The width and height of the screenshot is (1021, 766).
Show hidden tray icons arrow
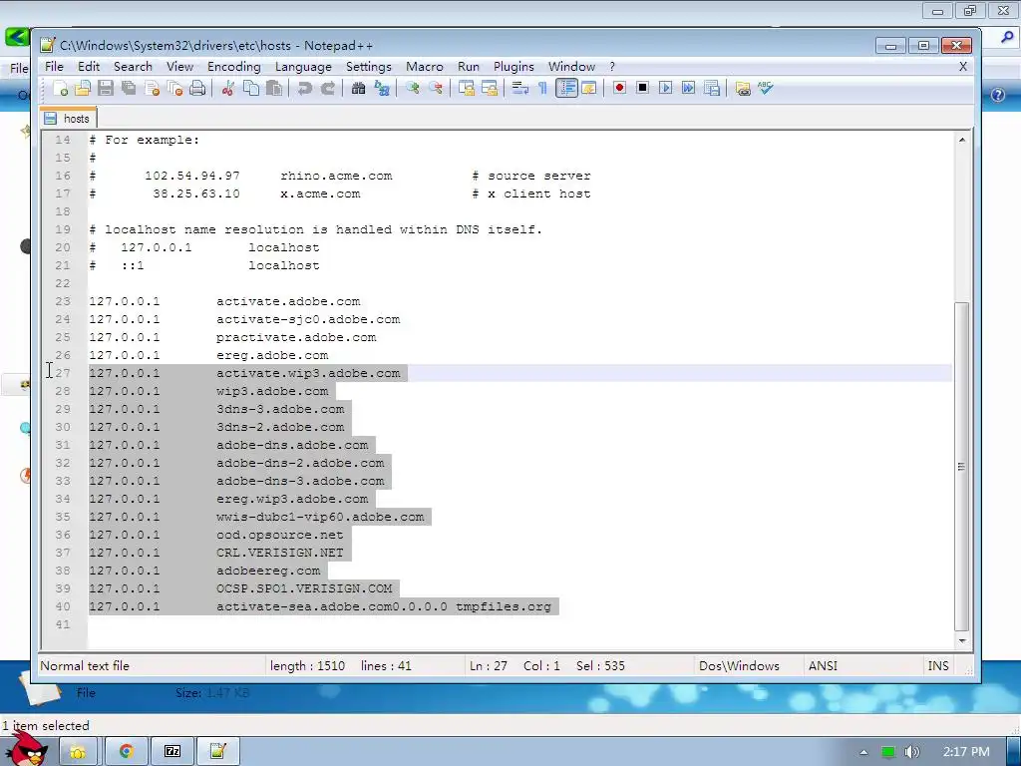coord(863,752)
